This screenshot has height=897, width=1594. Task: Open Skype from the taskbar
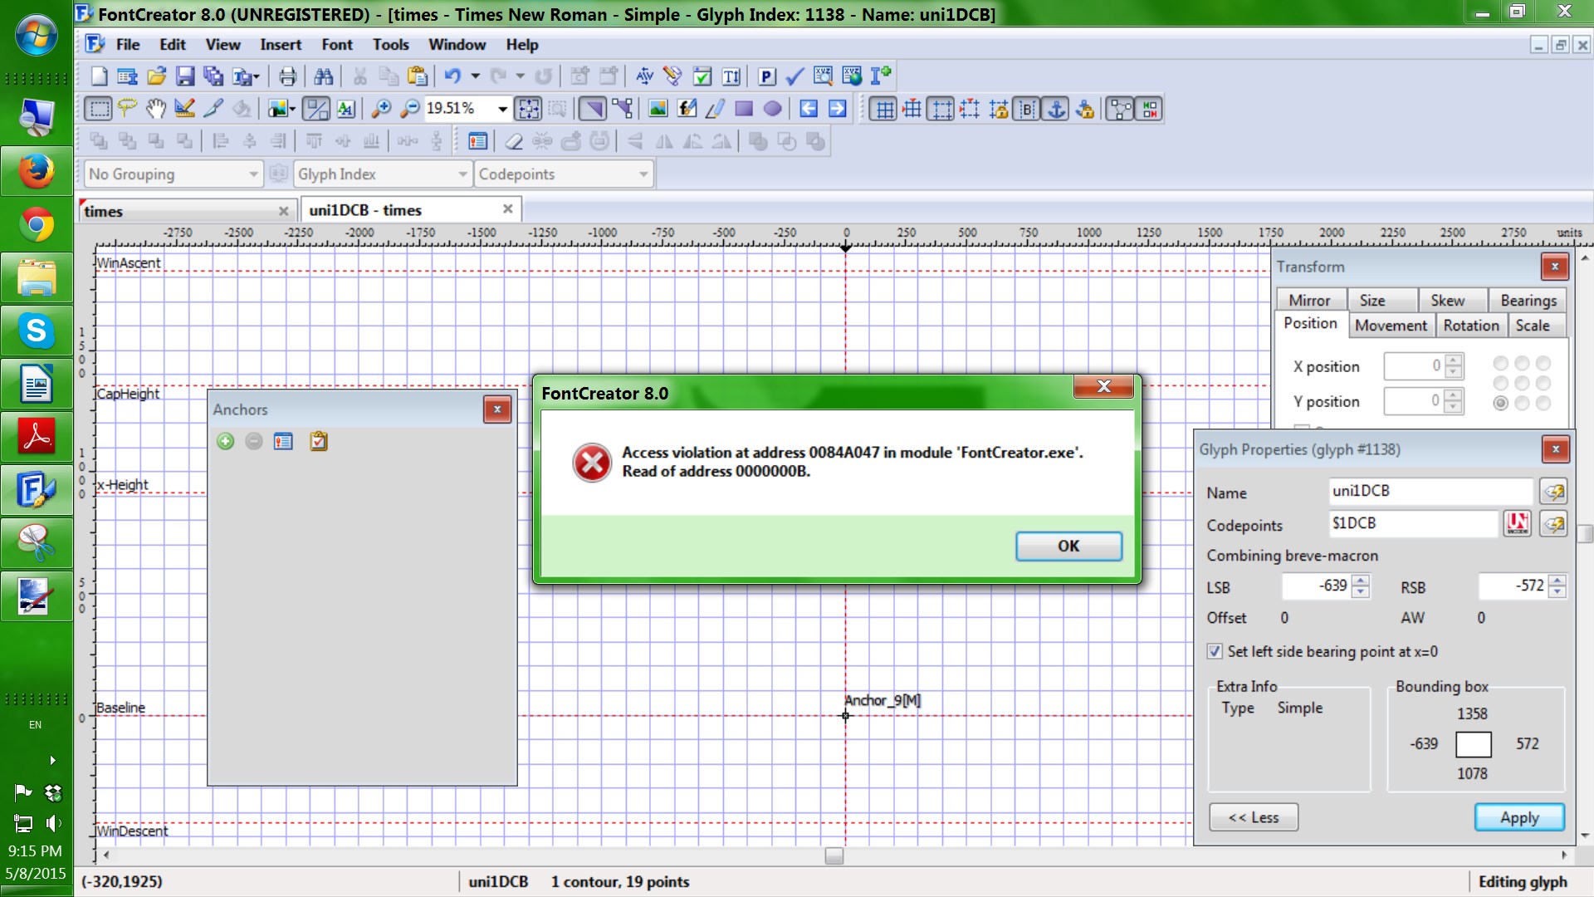[37, 331]
